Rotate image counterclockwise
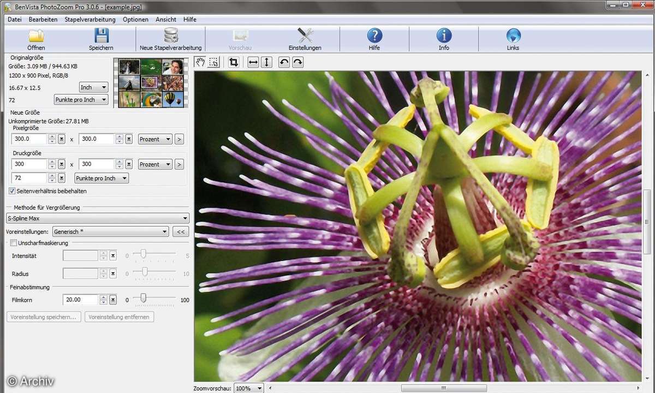The height and width of the screenshot is (393, 655). (284, 62)
